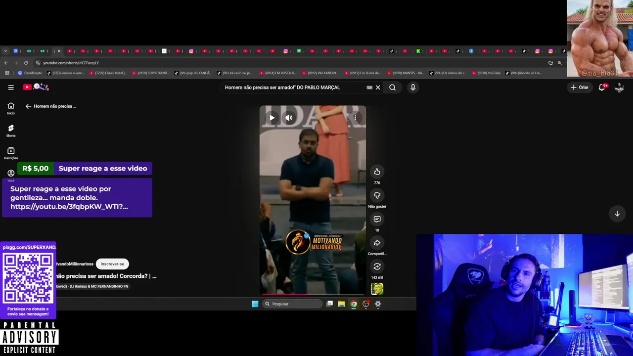633x356 pixels.
Task: Share the Short via Compartilhar
Action: pos(377,243)
